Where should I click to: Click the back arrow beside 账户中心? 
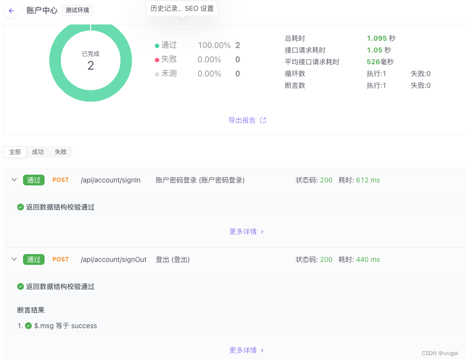[x=11, y=11]
